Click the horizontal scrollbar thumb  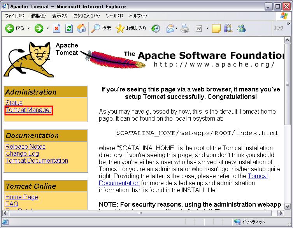pos(140,213)
